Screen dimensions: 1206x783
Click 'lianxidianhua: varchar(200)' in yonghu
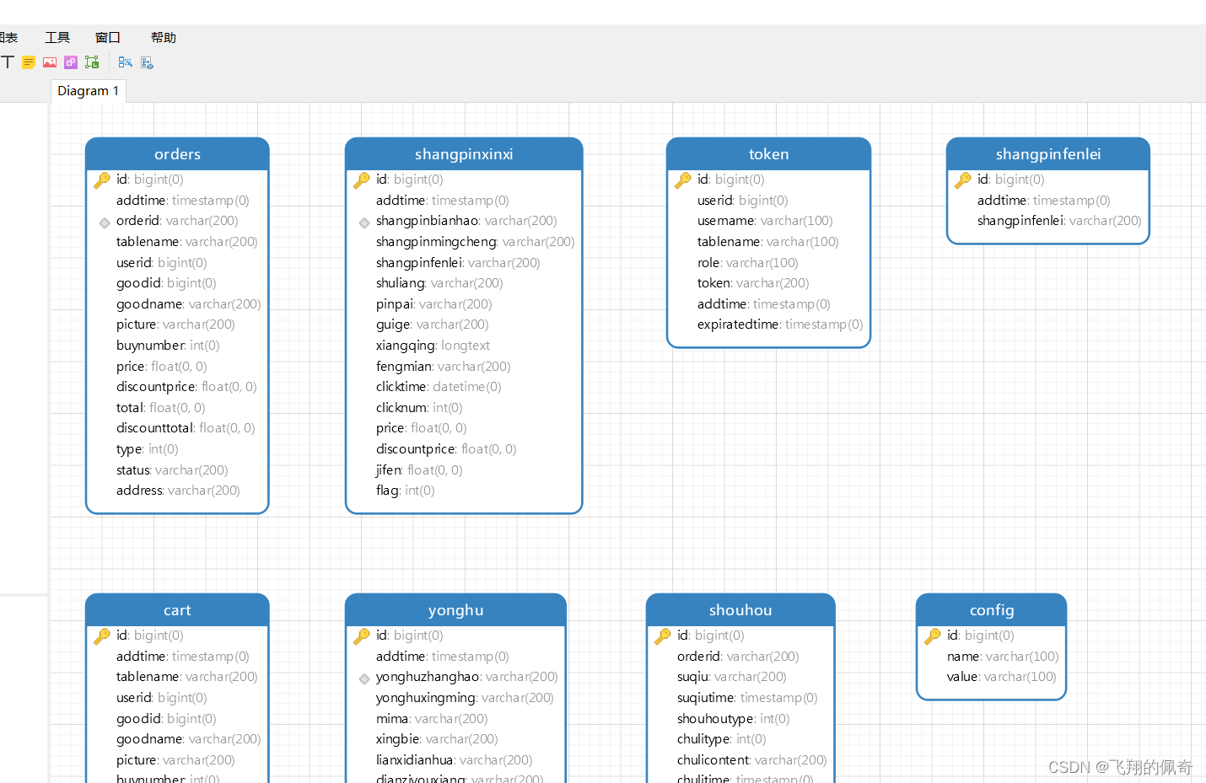(455, 760)
